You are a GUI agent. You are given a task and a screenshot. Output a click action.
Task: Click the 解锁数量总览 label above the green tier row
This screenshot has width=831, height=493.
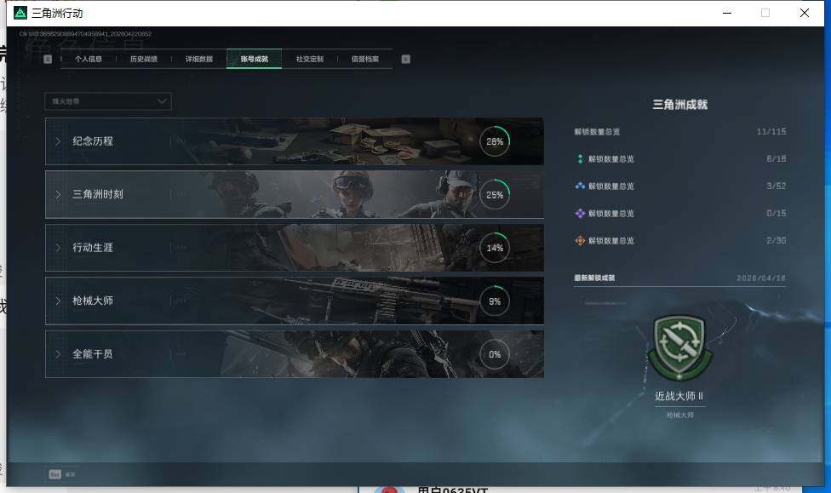[x=597, y=131]
